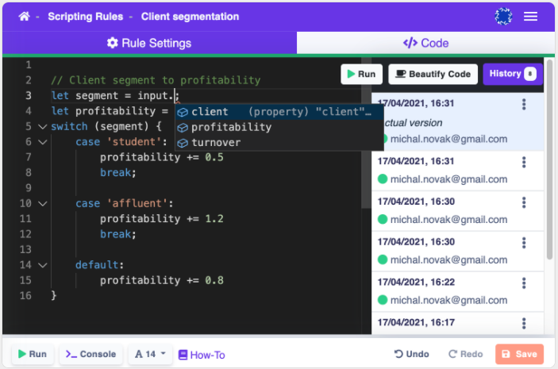This screenshot has width=558, height=369.
Task: Click the Undo button
Action: [x=411, y=354]
